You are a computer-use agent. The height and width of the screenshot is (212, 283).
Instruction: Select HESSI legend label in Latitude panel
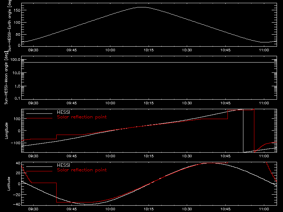coord(63,165)
